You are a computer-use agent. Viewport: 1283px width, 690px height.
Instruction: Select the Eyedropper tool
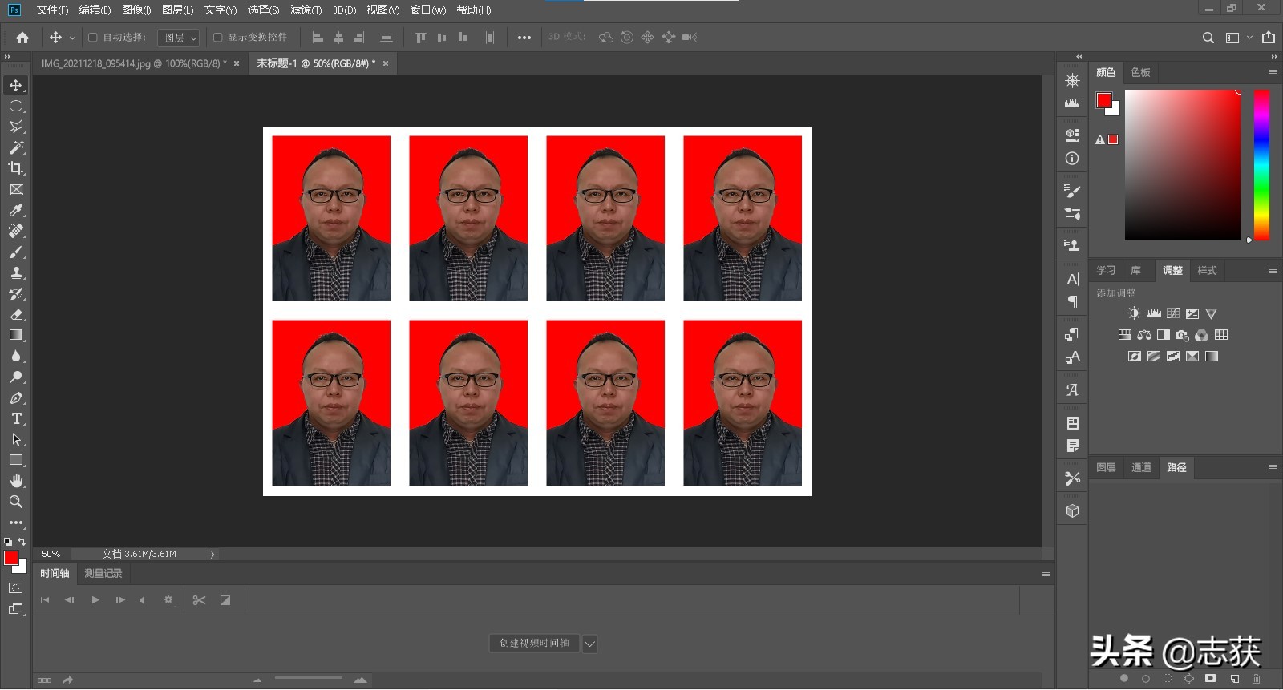[16, 210]
